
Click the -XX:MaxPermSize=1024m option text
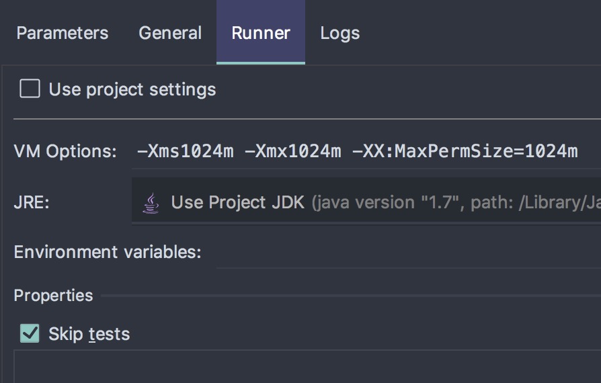pyautogui.click(x=465, y=151)
